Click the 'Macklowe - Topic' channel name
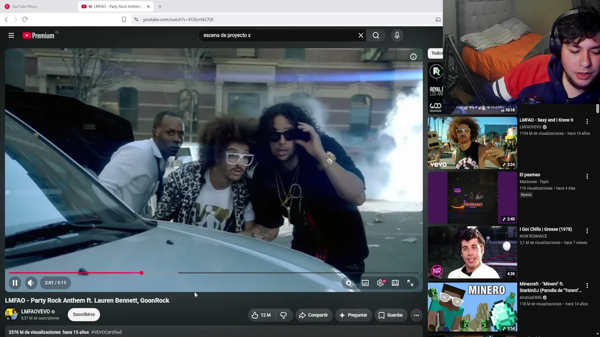 [x=534, y=182]
